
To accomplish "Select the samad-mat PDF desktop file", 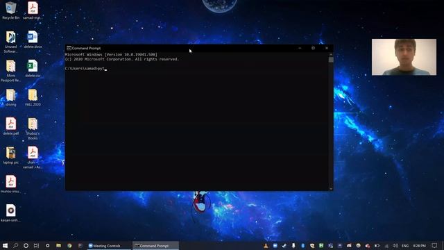I will [x=33, y=10].
